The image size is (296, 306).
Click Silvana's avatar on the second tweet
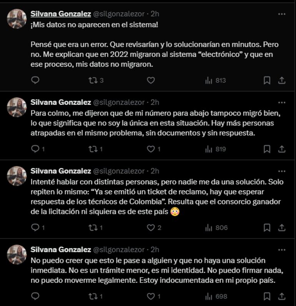click(17, 107)
